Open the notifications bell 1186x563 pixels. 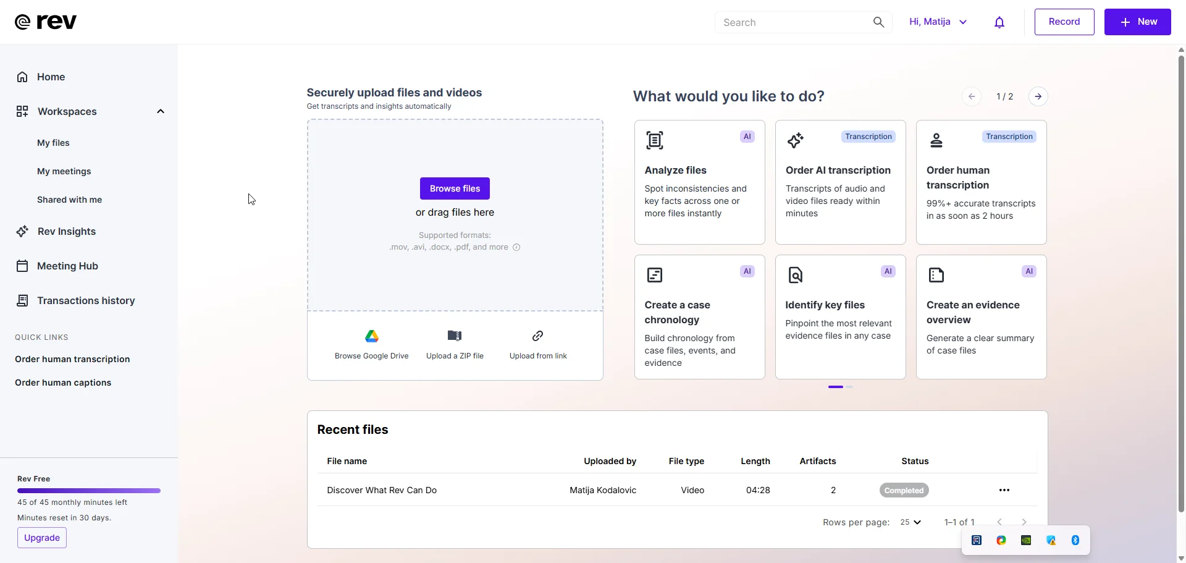[x=999, y=22]
